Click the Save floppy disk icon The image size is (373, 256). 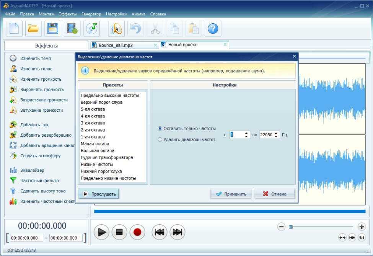pyautogui.click(x=52, y=29)
